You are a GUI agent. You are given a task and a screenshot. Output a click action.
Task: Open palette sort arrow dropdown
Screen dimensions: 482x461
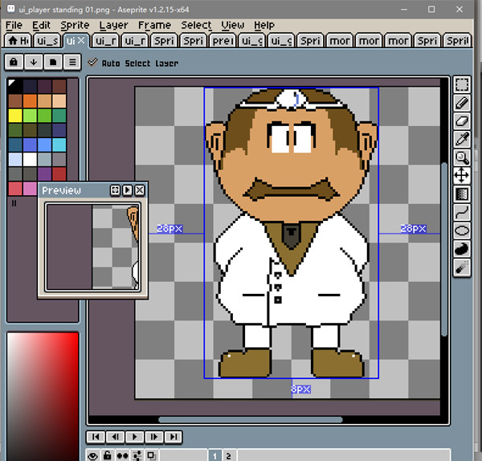[34, 62]
